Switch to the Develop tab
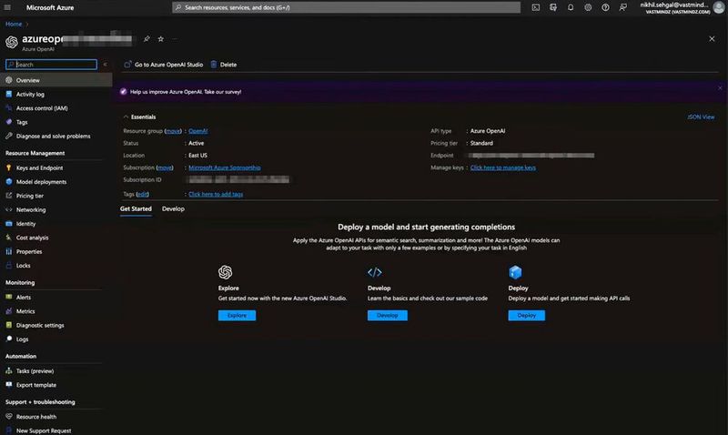728x435 pixels. [173, 209]
